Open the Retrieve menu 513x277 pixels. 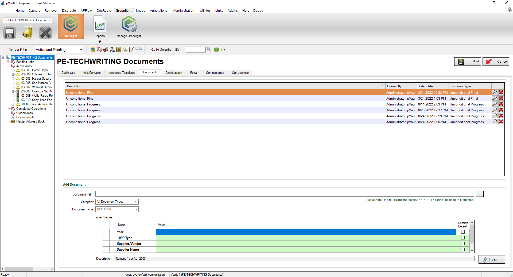click(50, 11)
